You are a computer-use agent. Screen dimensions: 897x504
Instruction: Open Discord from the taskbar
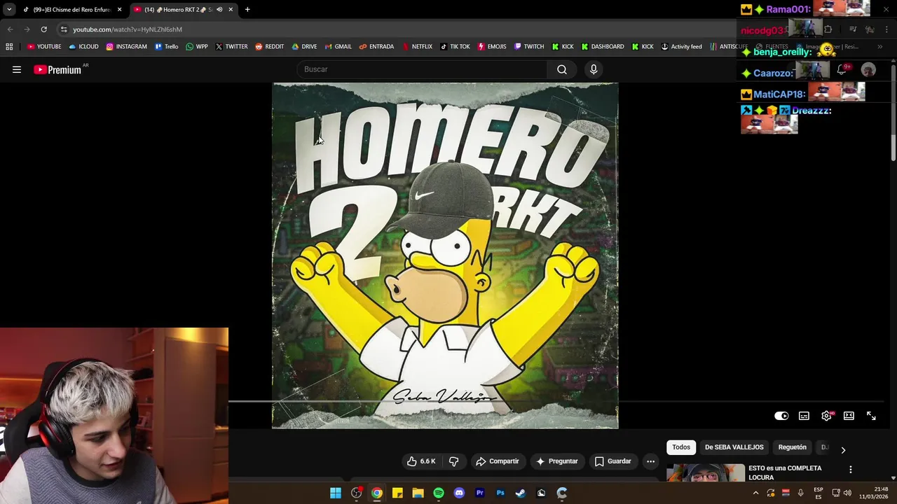click(459, 493)
